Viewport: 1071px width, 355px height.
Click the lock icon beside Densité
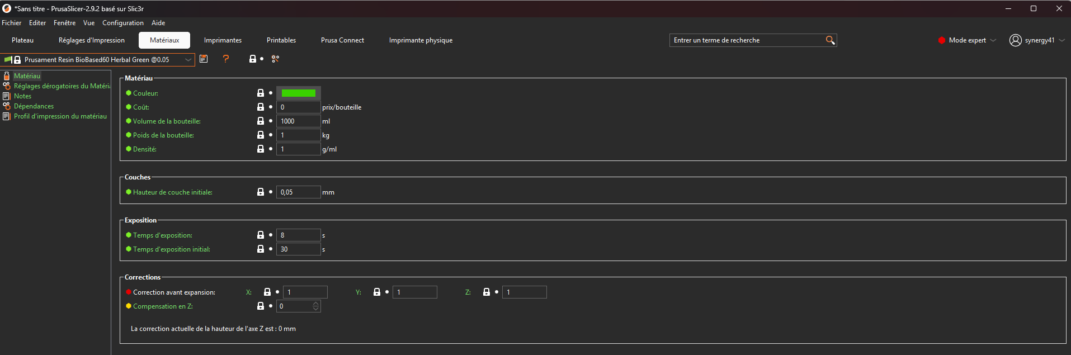[x=261, y=149]
